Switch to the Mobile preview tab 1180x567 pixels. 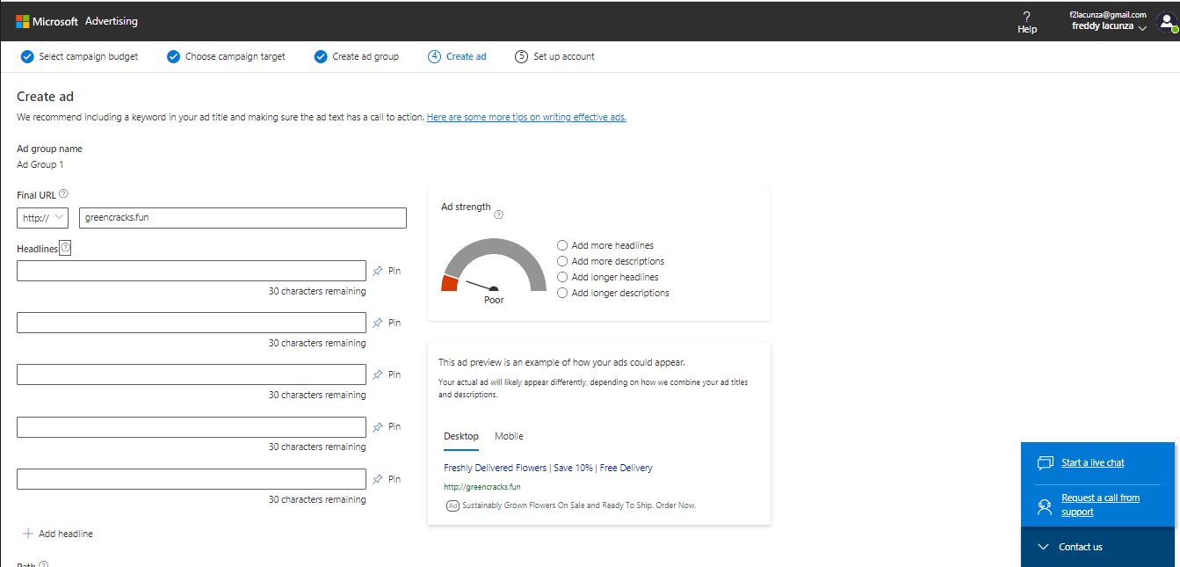tap(509, 436)
